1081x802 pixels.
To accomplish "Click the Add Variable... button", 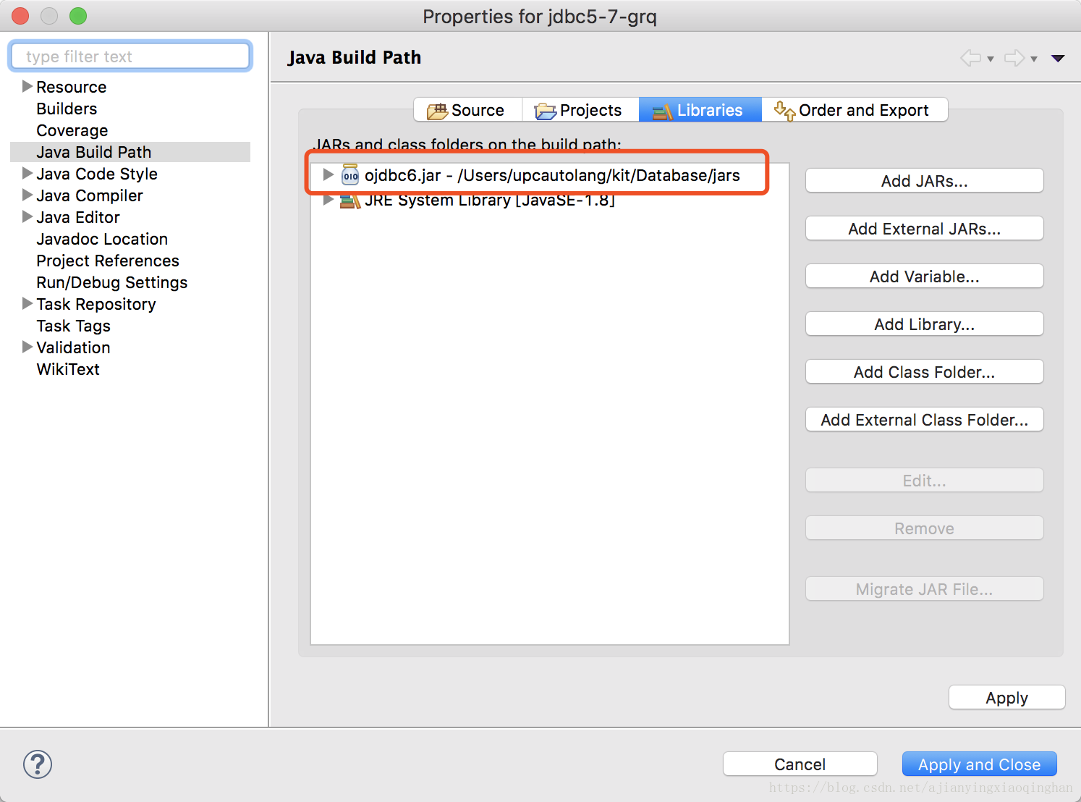I will pos(924,277).
